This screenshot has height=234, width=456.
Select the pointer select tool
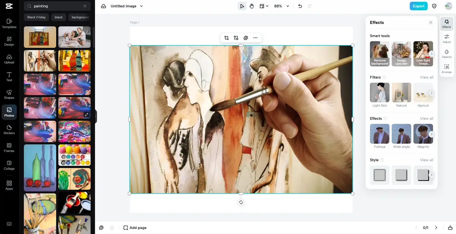(x=242, y=6)
